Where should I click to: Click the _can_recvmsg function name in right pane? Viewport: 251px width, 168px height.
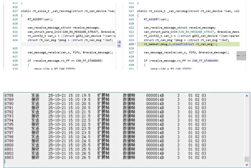pos(177,11)
